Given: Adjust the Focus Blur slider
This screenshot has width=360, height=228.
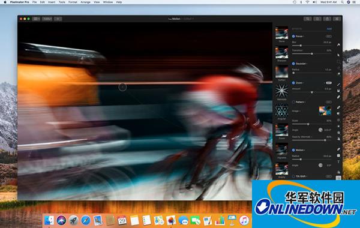Looking at the screenshot, I should (x=311, y=46).
